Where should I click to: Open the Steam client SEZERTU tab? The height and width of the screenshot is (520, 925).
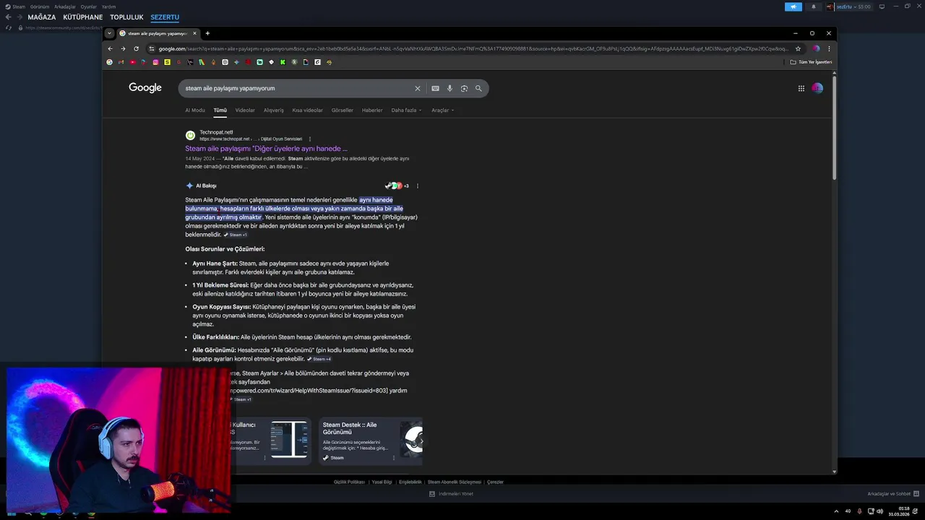tap(165, 17)
